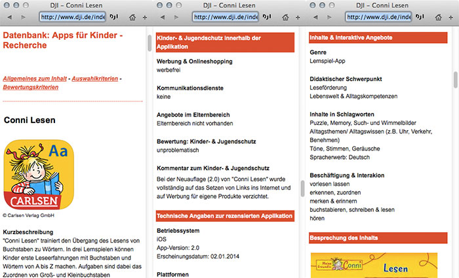
Task: Click 'Inhalte in Schlagworten' label
Action: point(342,114)
